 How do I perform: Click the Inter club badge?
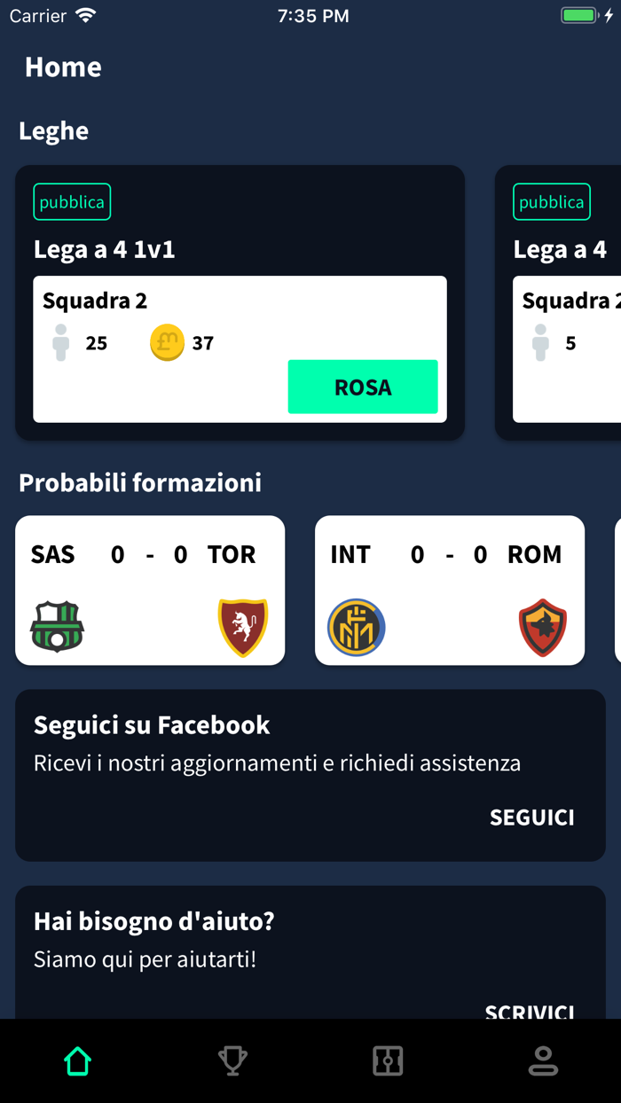pyautogui.click(x=356, y=627)
